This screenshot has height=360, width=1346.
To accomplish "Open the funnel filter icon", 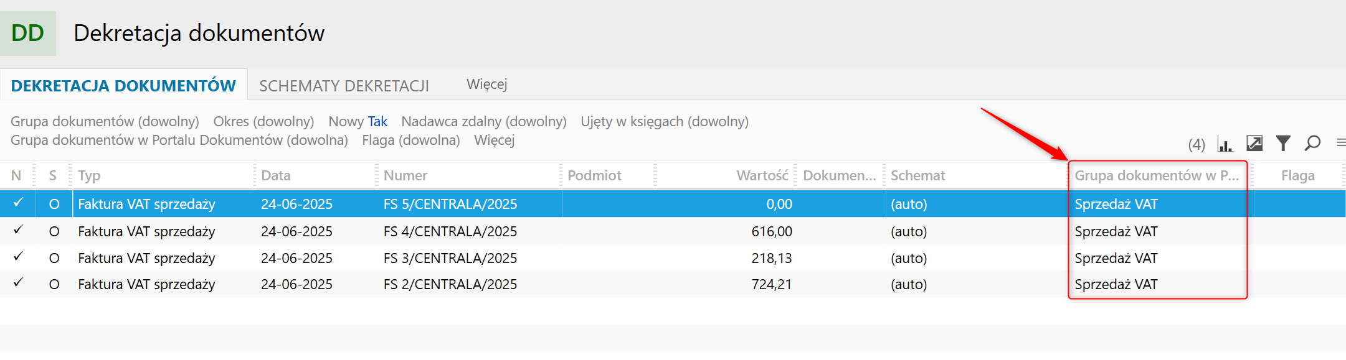I will [x=1283, y=144].
